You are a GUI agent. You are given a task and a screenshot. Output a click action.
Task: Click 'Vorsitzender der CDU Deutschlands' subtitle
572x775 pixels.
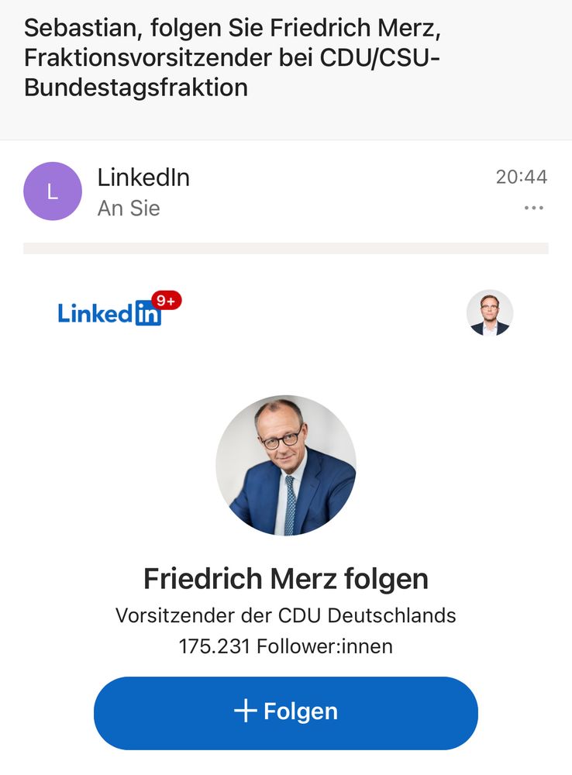[x=286, y=616]
